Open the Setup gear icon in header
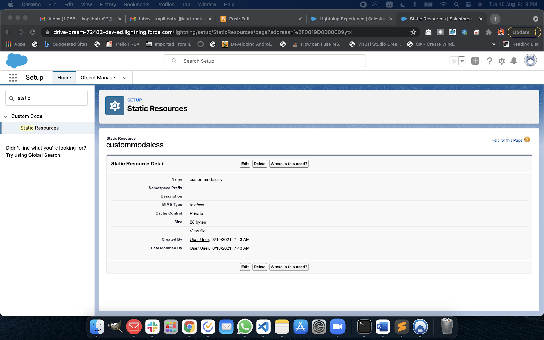This screenshot has width=544, height=340. click(x=501, y=61)
